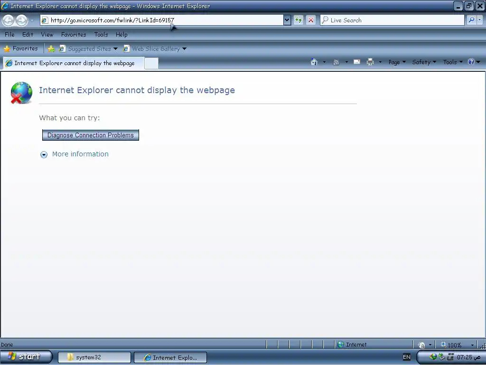The image size is (486, 365).
Task: Click into the Live Search box
Action: pyautogui.click(x=393, y=20)
